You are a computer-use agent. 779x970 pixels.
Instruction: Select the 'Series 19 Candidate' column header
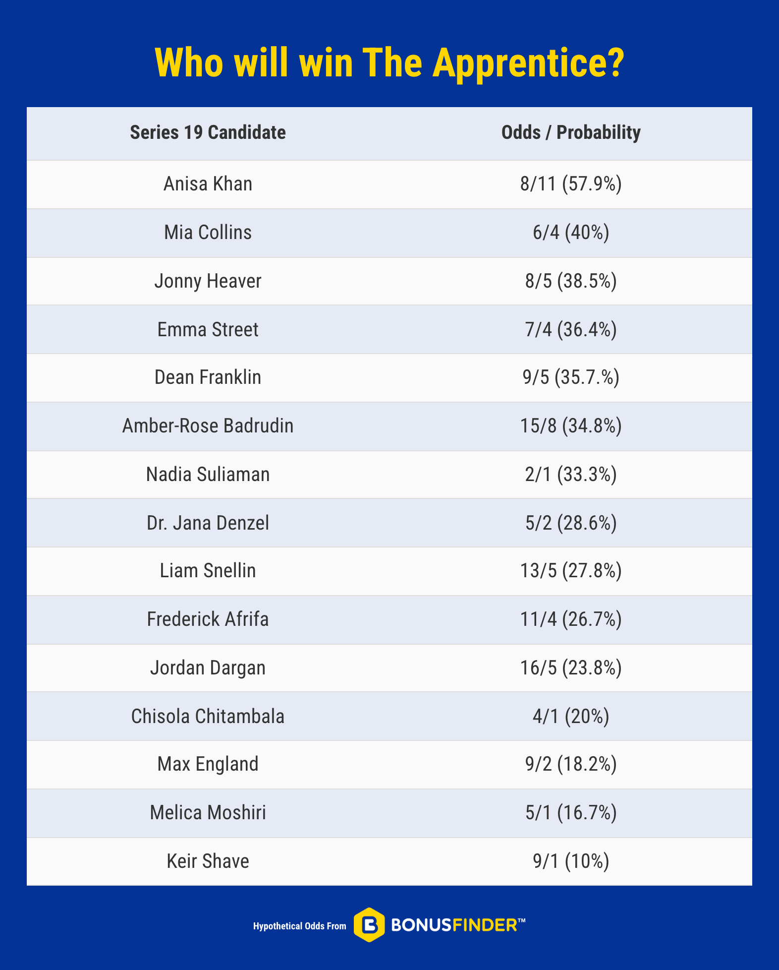pos(208,133)
